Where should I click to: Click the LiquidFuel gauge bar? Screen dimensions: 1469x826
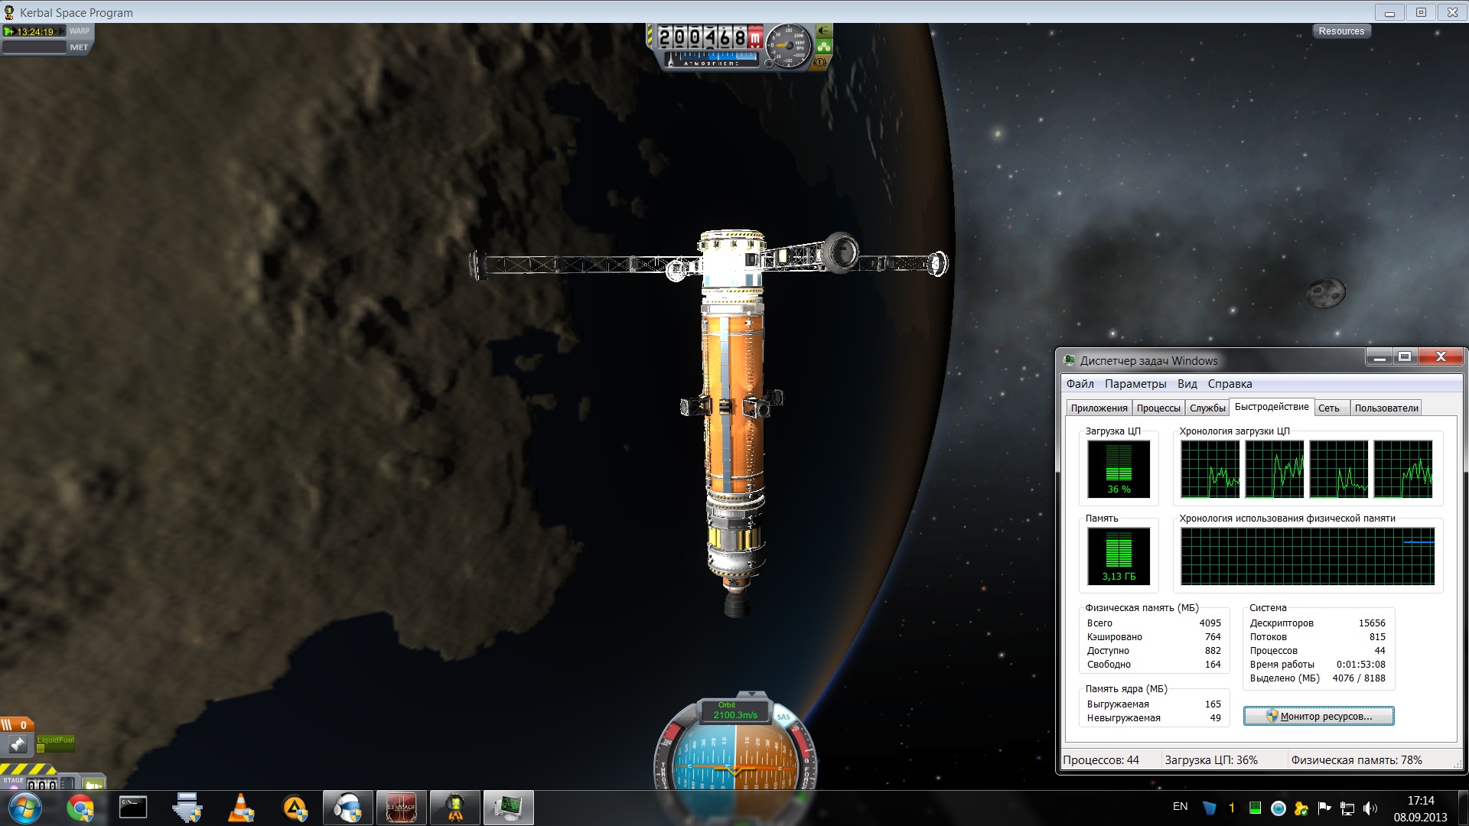[x=56, y=743]
